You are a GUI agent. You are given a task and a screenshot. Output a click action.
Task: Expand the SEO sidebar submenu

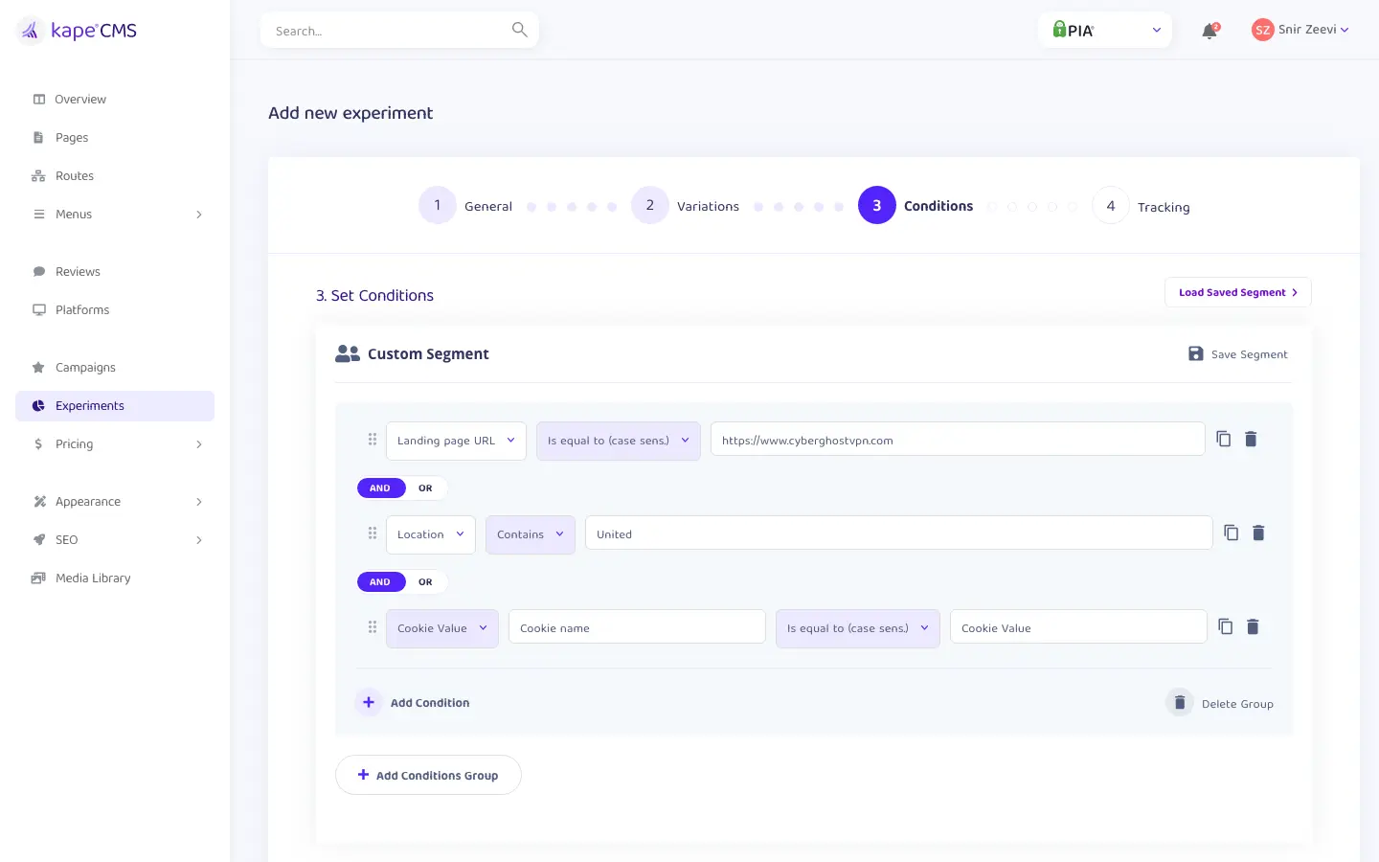click(x=199, y=539)
